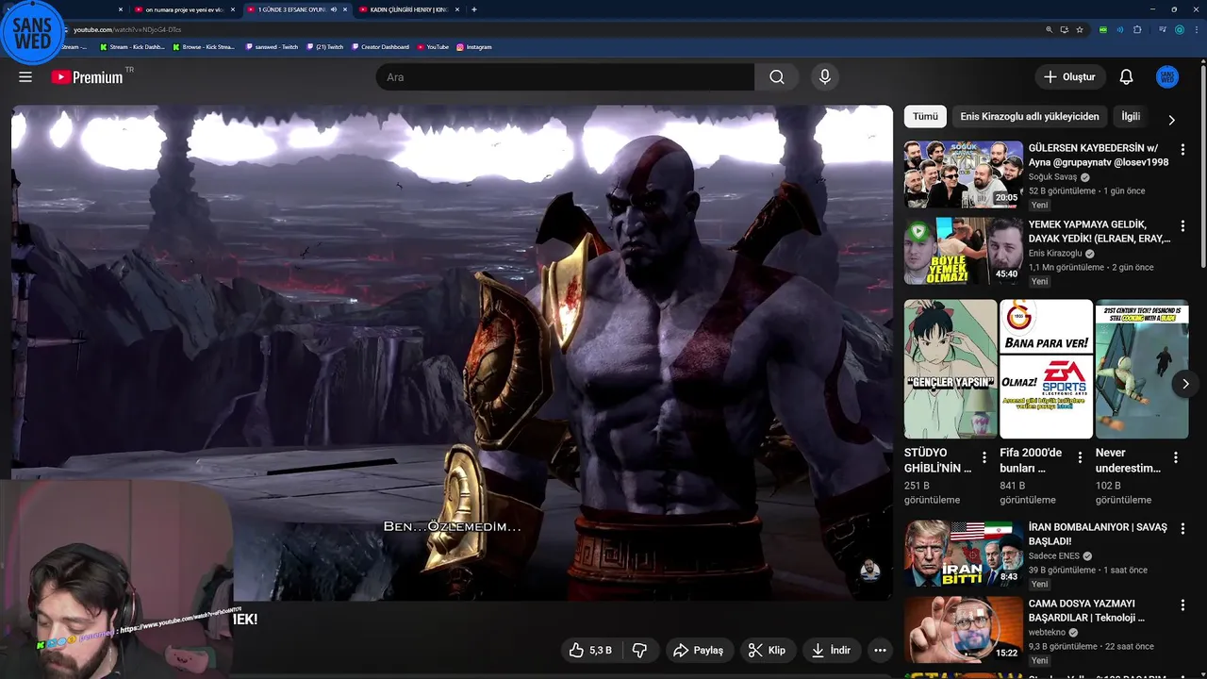Image resolution: width=1207 pixels, height=679 pixels.
Task: Close the on numara proje tab
Action: [x=231, y=9]
